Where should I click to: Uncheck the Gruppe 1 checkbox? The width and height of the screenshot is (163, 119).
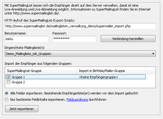[x=9, y=77]
